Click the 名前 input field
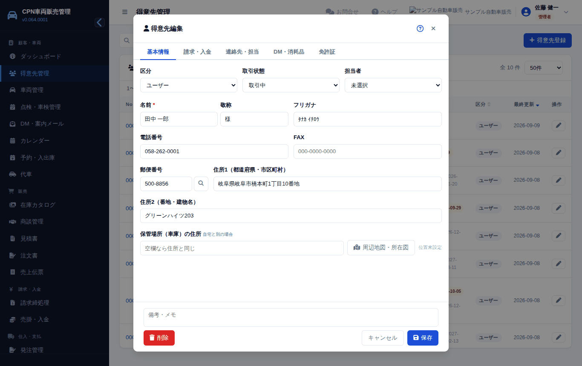Image resolution: width=582 pixels, height=366 pixels. (x=179, y=119)
